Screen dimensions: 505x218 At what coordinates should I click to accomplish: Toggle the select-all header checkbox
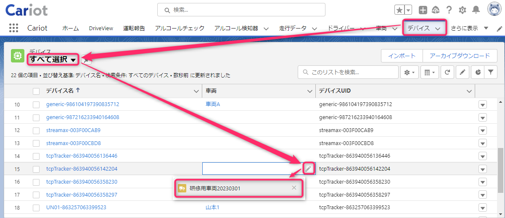tap(36, 91)
